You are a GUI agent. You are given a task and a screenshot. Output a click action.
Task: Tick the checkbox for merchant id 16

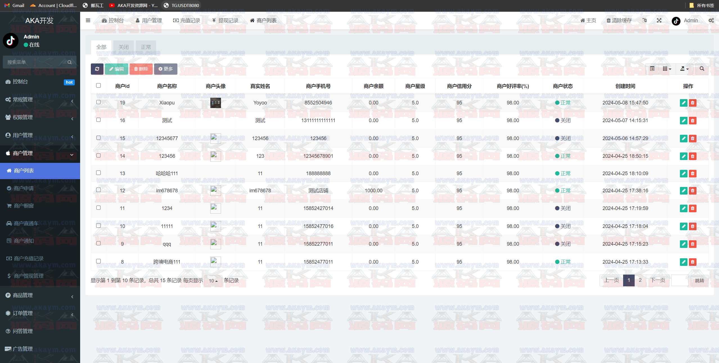click(x=98, y=120)
